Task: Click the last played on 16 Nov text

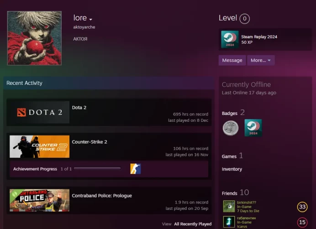Action: pos(187,155)
